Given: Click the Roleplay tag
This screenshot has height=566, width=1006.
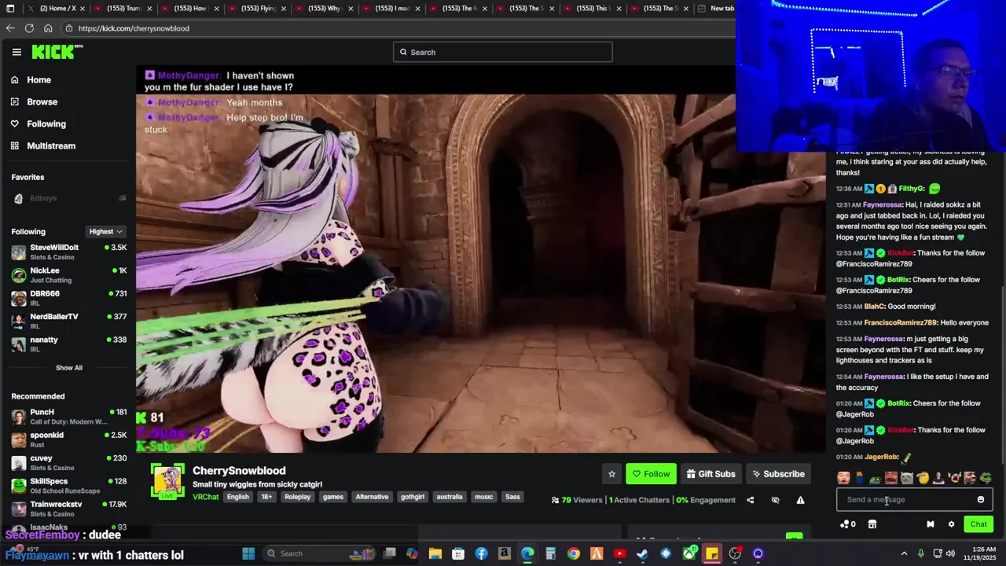Looking at the screenshot, I should [x=297, y=497].
